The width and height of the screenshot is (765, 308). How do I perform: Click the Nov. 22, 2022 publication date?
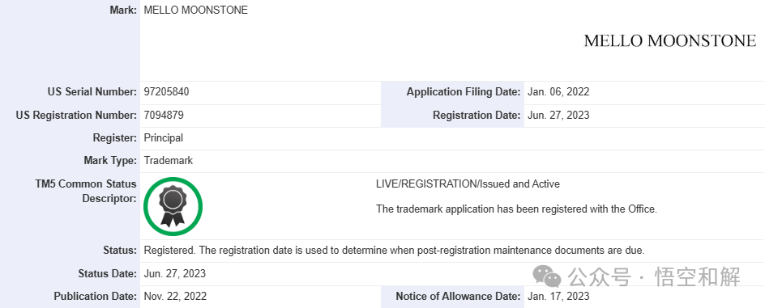point(175,297)
